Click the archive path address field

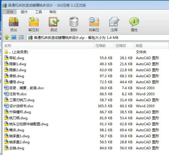(98, 37)
